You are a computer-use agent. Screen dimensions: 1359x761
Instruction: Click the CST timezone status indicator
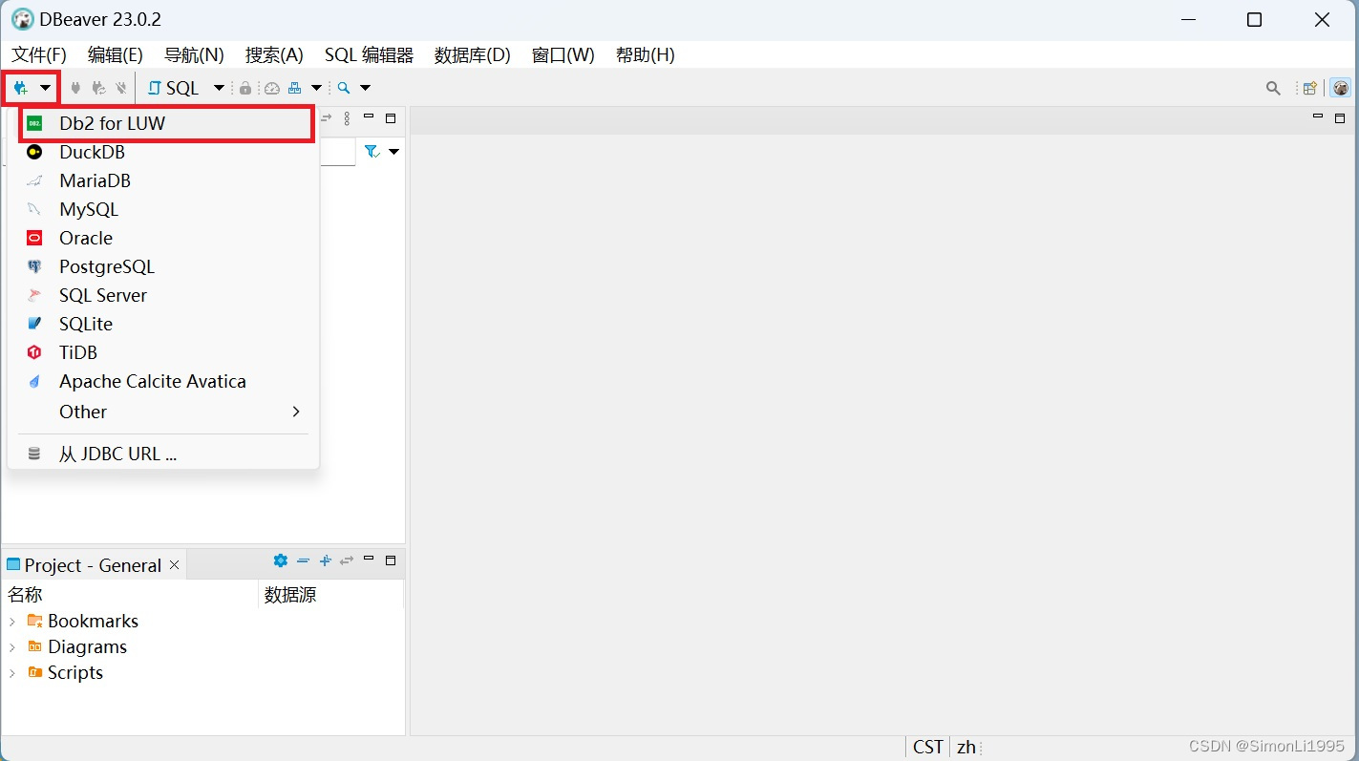click(928, 748)
